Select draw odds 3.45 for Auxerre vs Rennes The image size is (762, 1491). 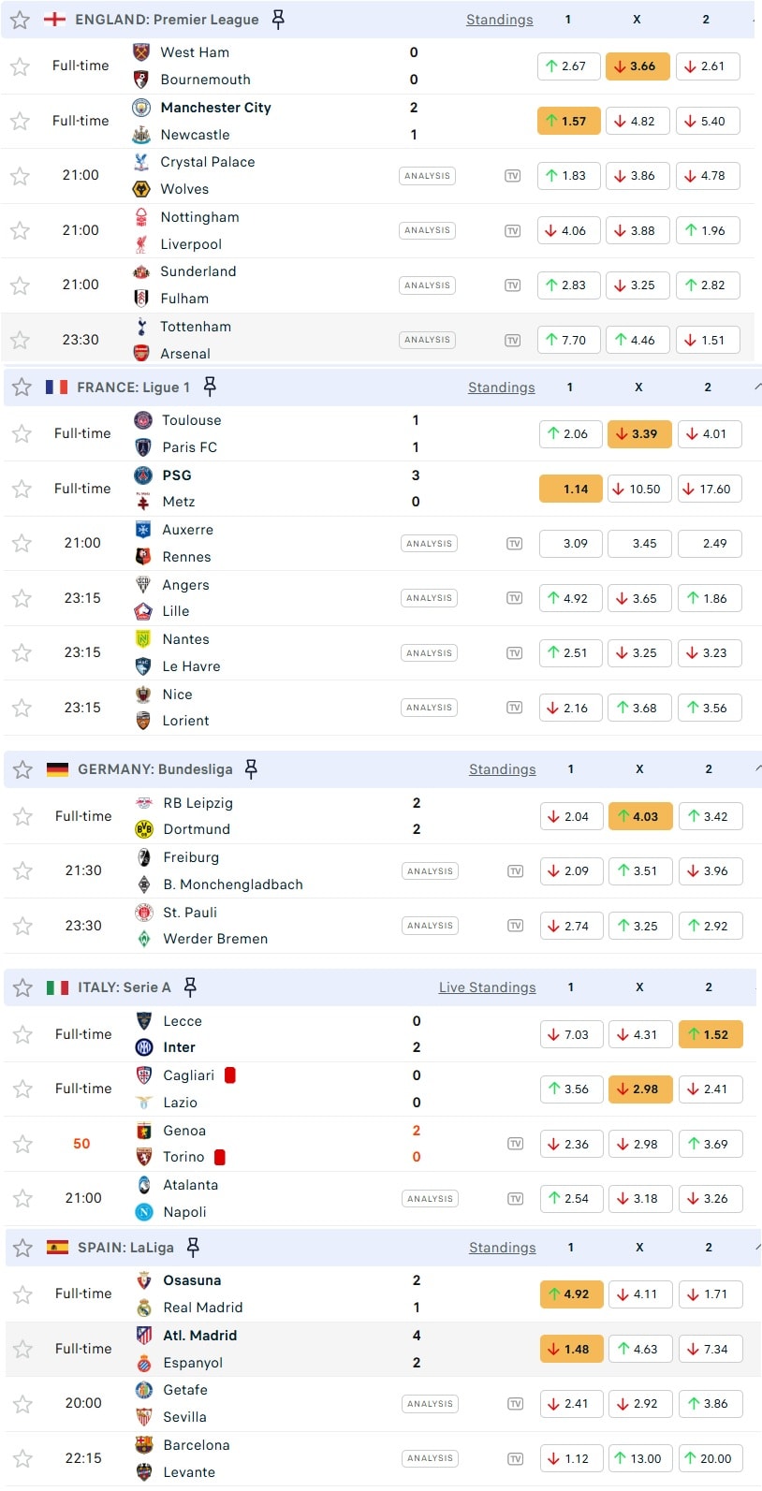[644, 544]
